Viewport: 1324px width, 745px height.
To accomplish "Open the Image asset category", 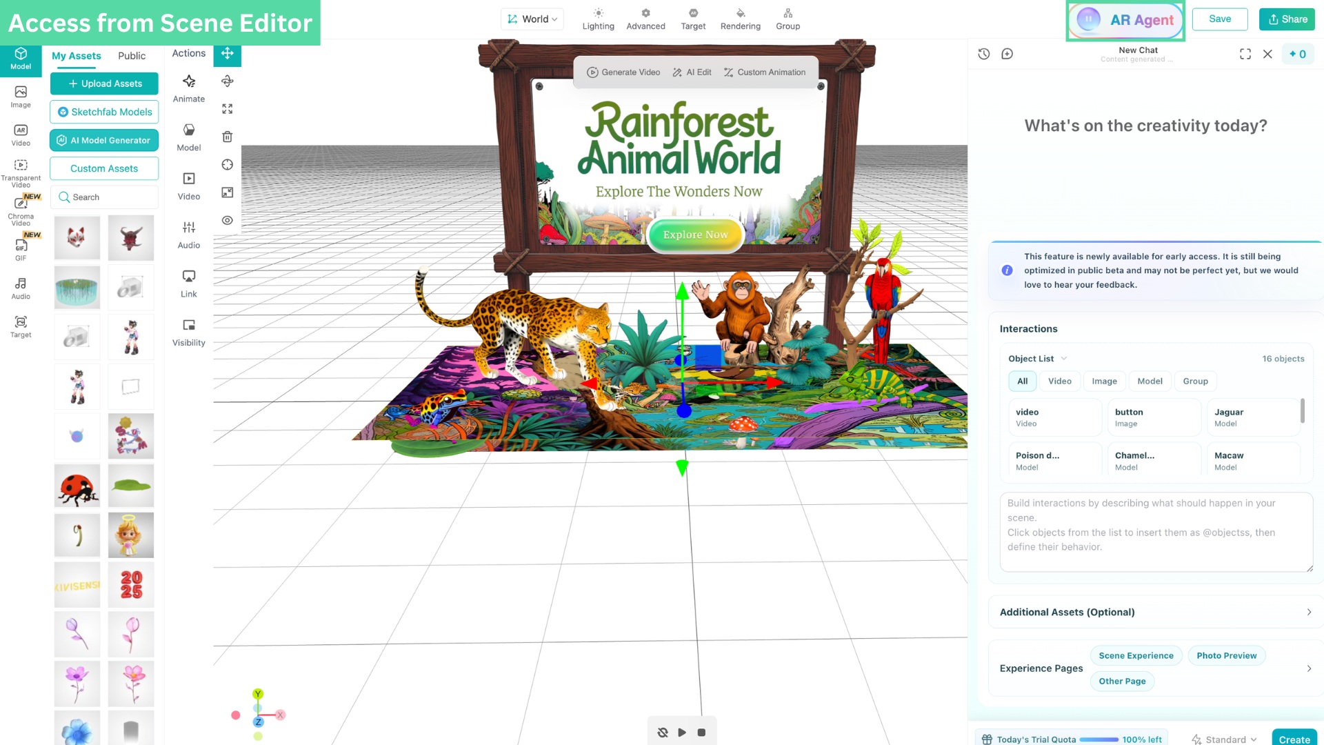I will pos(21,97).
